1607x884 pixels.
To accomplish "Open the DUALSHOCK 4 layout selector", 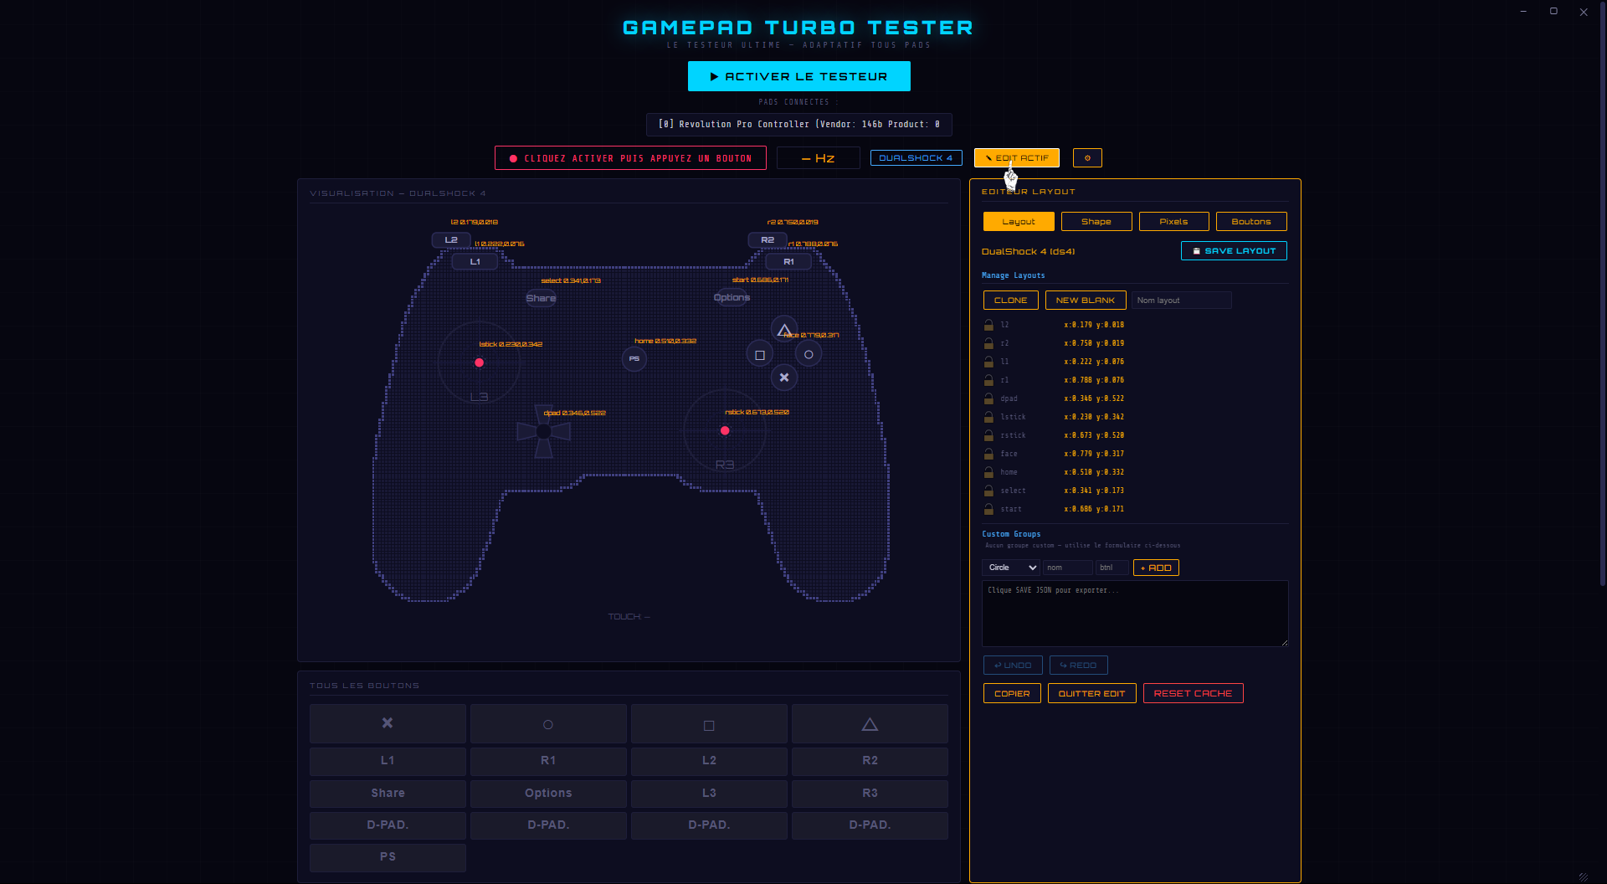I will point(916,157).
